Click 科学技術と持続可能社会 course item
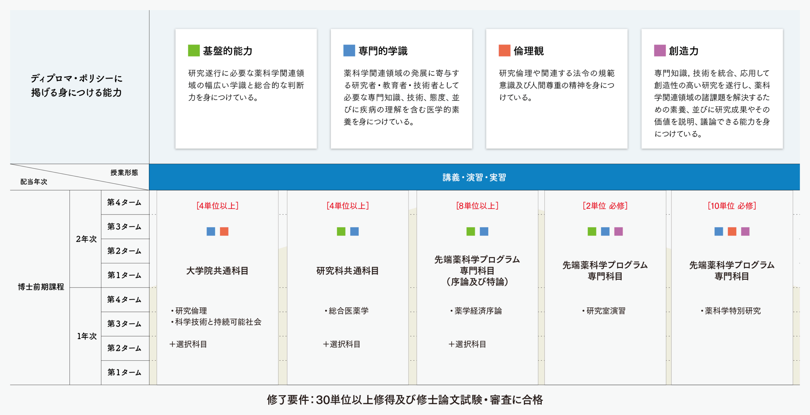This screenshot has height=415, width=810. click(x=218, y=322)
